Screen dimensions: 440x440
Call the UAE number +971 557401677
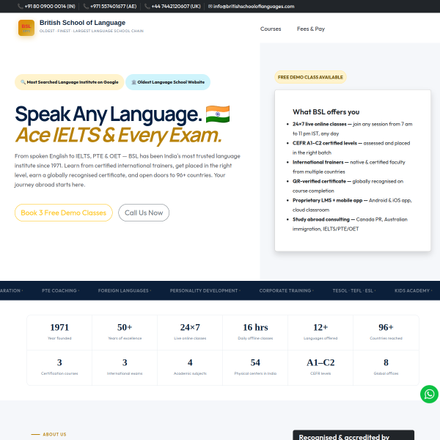110,6
